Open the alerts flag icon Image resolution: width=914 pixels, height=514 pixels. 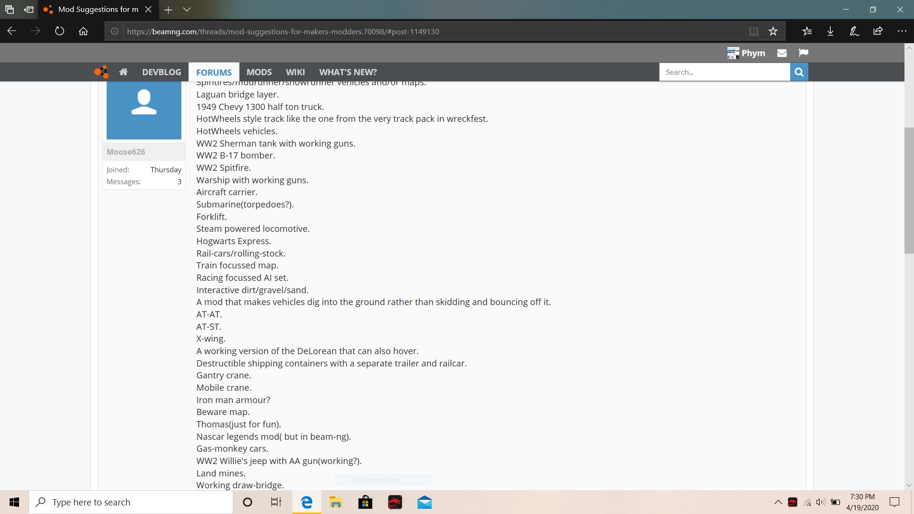804,53
